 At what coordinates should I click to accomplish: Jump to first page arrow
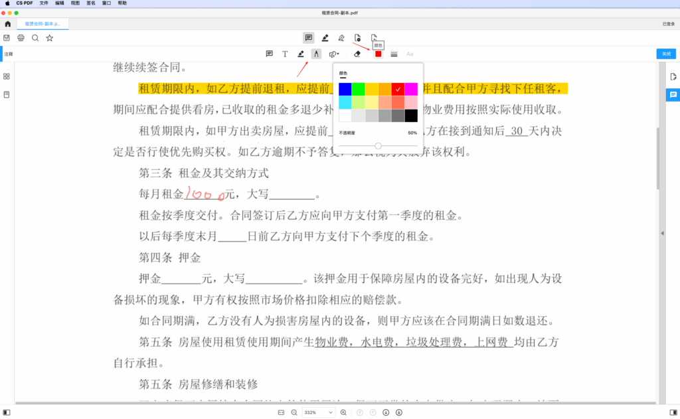coord(359,412)
